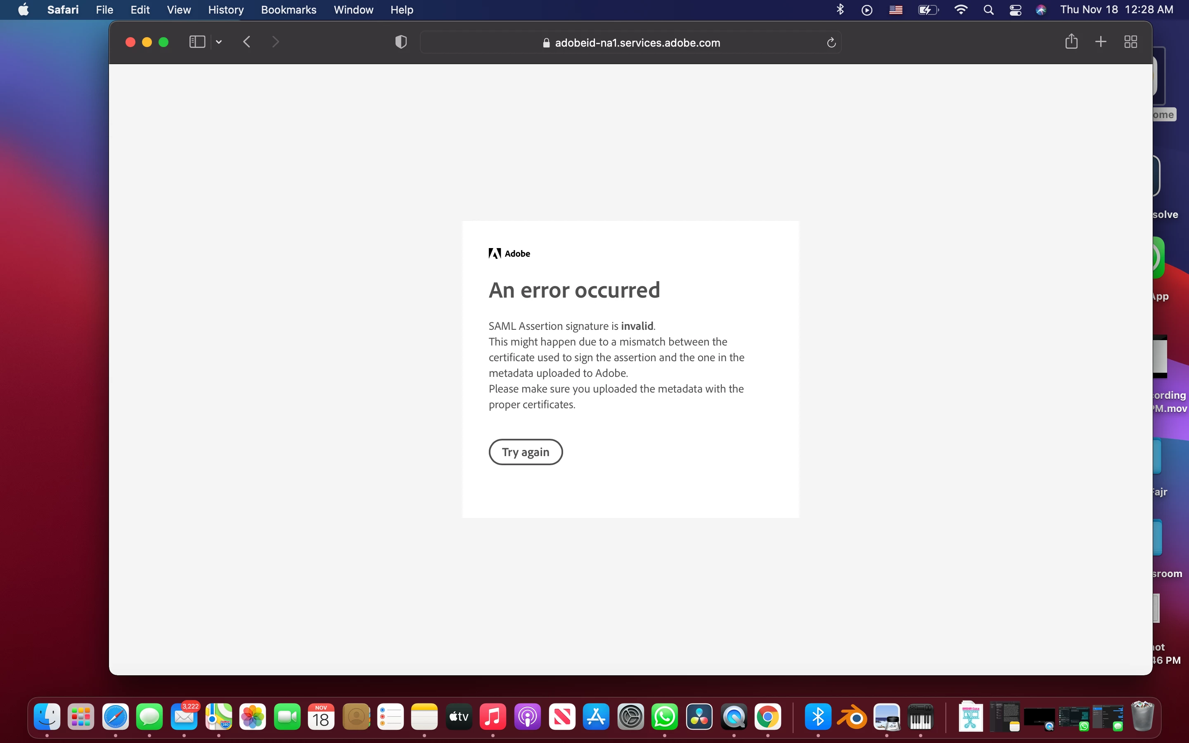The width and height of the screenshot is (1189, 743).
Task: Open the Wi-Fi menu
Action: pos(961,10)
